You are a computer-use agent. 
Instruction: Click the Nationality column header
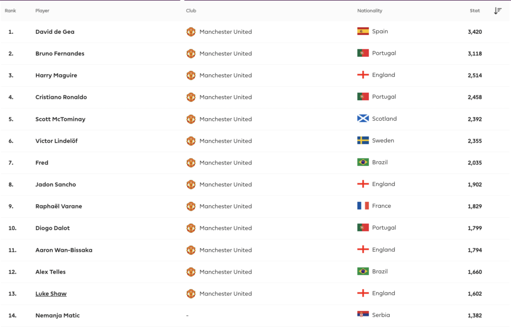pyautogui.click(x=370, y=11)
